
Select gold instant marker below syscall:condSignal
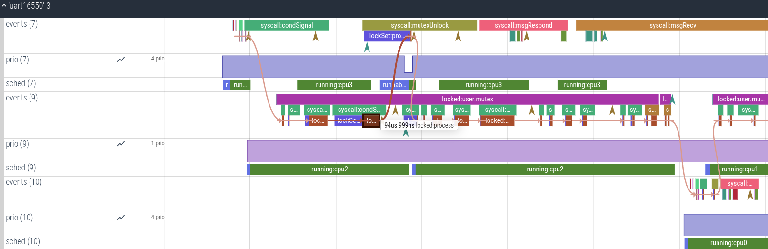[315, 37]
